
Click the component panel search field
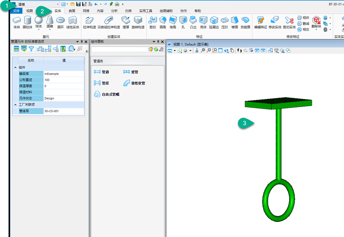coord(119,49)
